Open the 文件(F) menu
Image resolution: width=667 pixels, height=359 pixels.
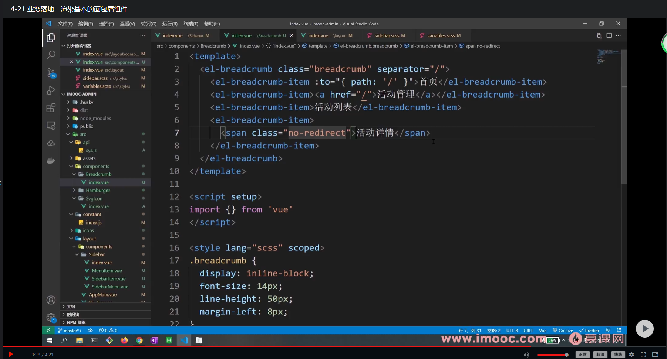[x=65, y=24]
